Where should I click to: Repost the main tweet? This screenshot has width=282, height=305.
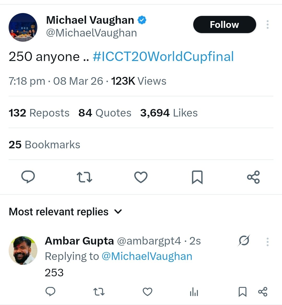(84, 177)
